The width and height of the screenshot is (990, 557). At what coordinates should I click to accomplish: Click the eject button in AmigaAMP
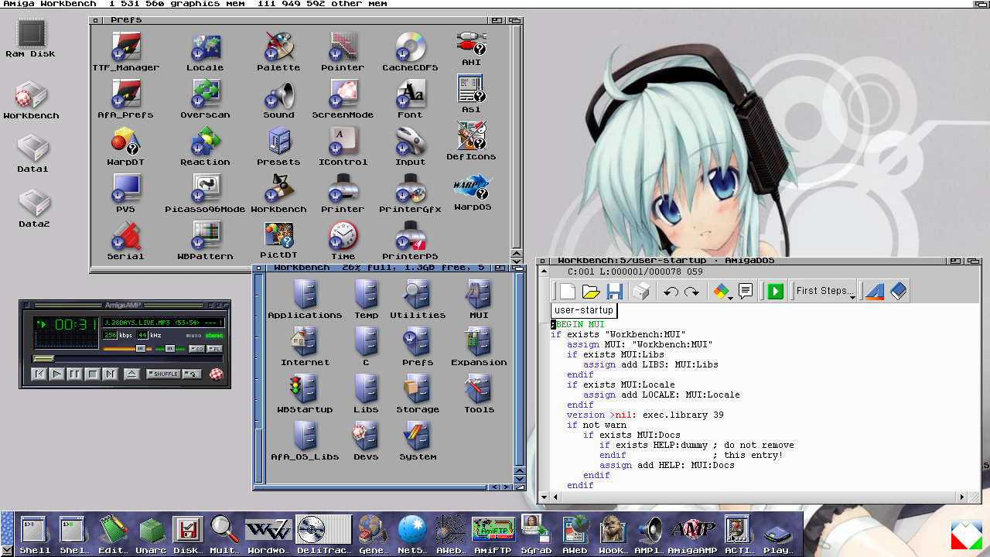coord(131,374)
